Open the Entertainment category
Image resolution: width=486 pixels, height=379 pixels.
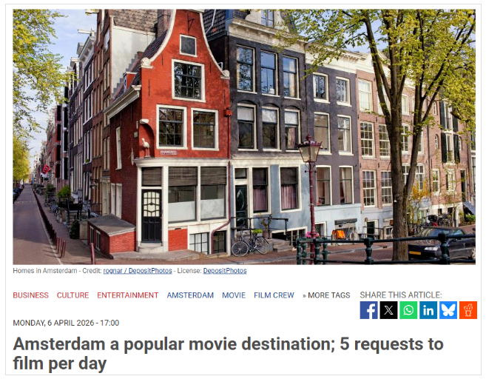[128, 295]
